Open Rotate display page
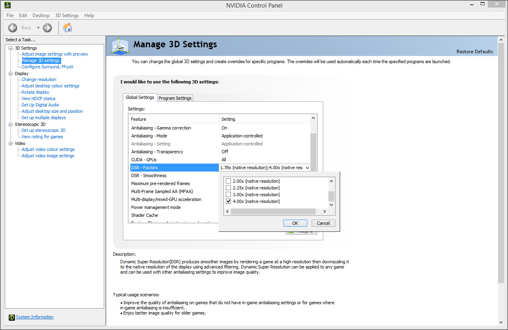Image resolution: width=508 pixels, height=330 pixels. click(35, 92)
